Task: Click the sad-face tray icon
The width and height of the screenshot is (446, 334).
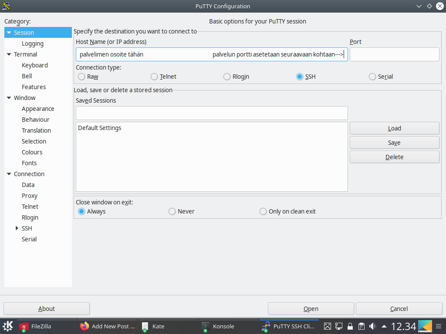Action: [x=328, y=326]
